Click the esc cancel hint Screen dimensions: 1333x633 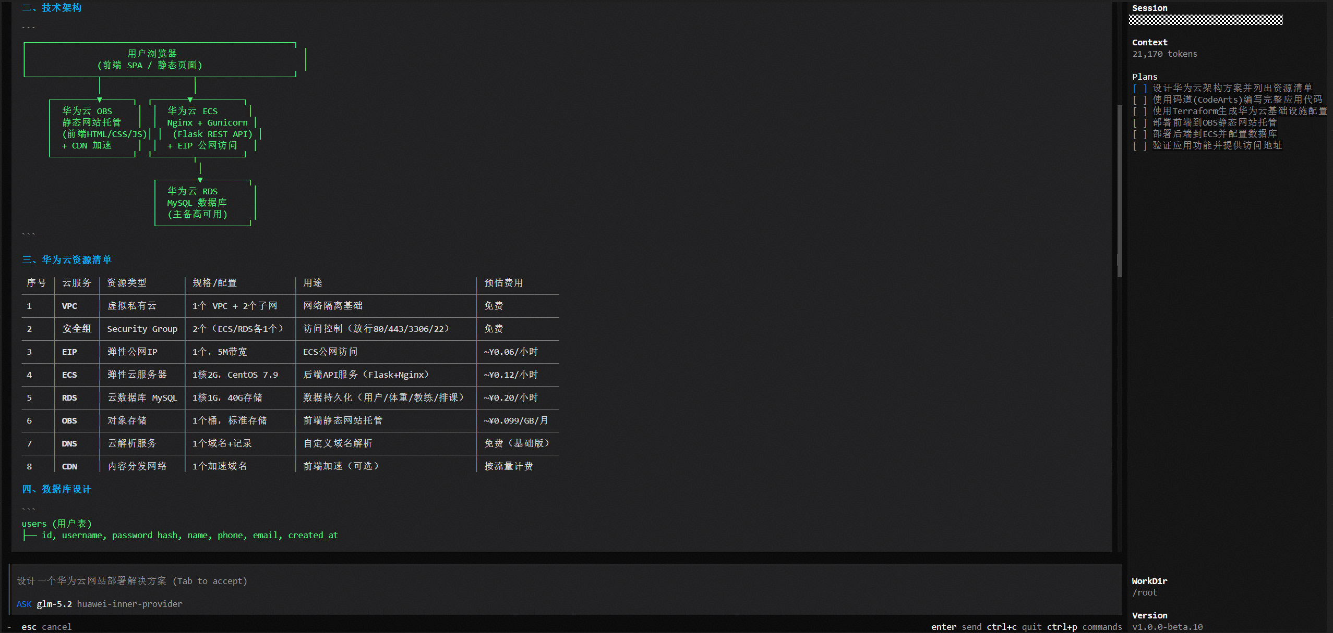coord(46,627)
